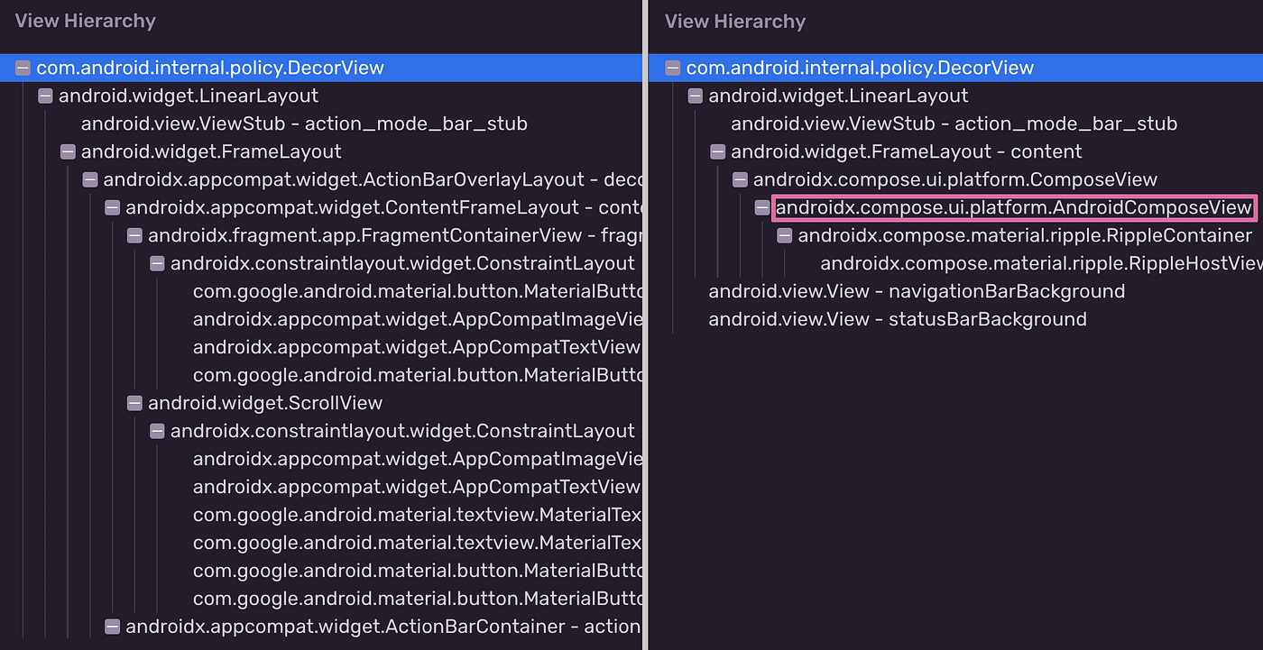Collapse the highlighted AndroidComposeView node
1263x650 pixels.
tap(762, 207)
